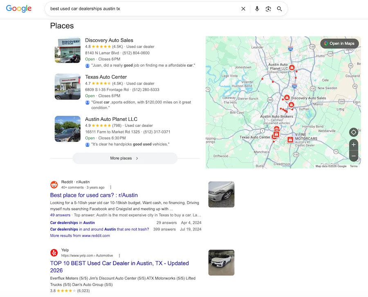Click reviewer avatar beside 'It's clear he handpicks'
The image size is (368, 297).
point(88,144)
